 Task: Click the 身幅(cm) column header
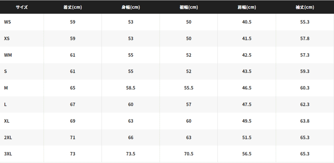[x=131, y=7]
